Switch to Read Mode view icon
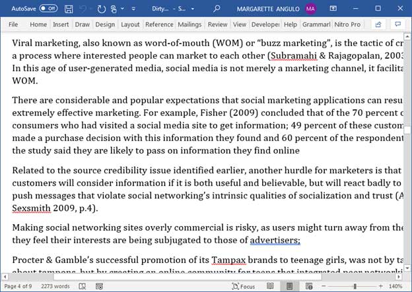Image resolution: width=412 pixels, height=292 pixels. (x=270, y=286)
